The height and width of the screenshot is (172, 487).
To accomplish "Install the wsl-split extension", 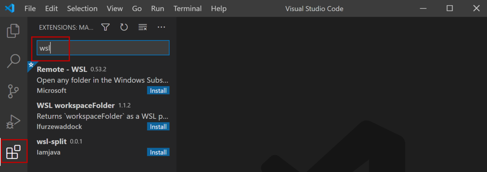I will [158, 152].
